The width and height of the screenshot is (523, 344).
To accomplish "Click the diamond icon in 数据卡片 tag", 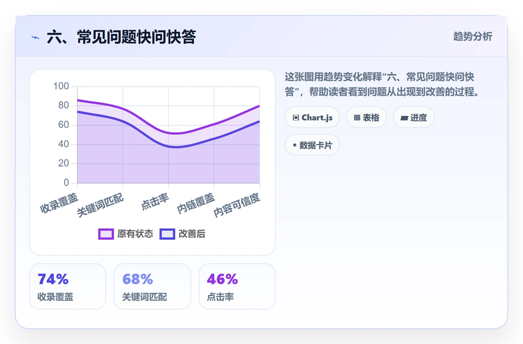I will 295,145.
